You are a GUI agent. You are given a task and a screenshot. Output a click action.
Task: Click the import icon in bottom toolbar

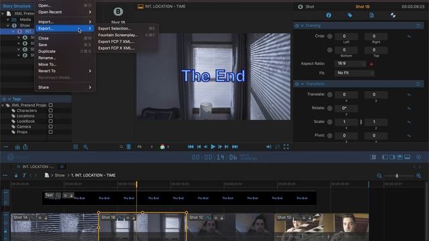[17, 147]
